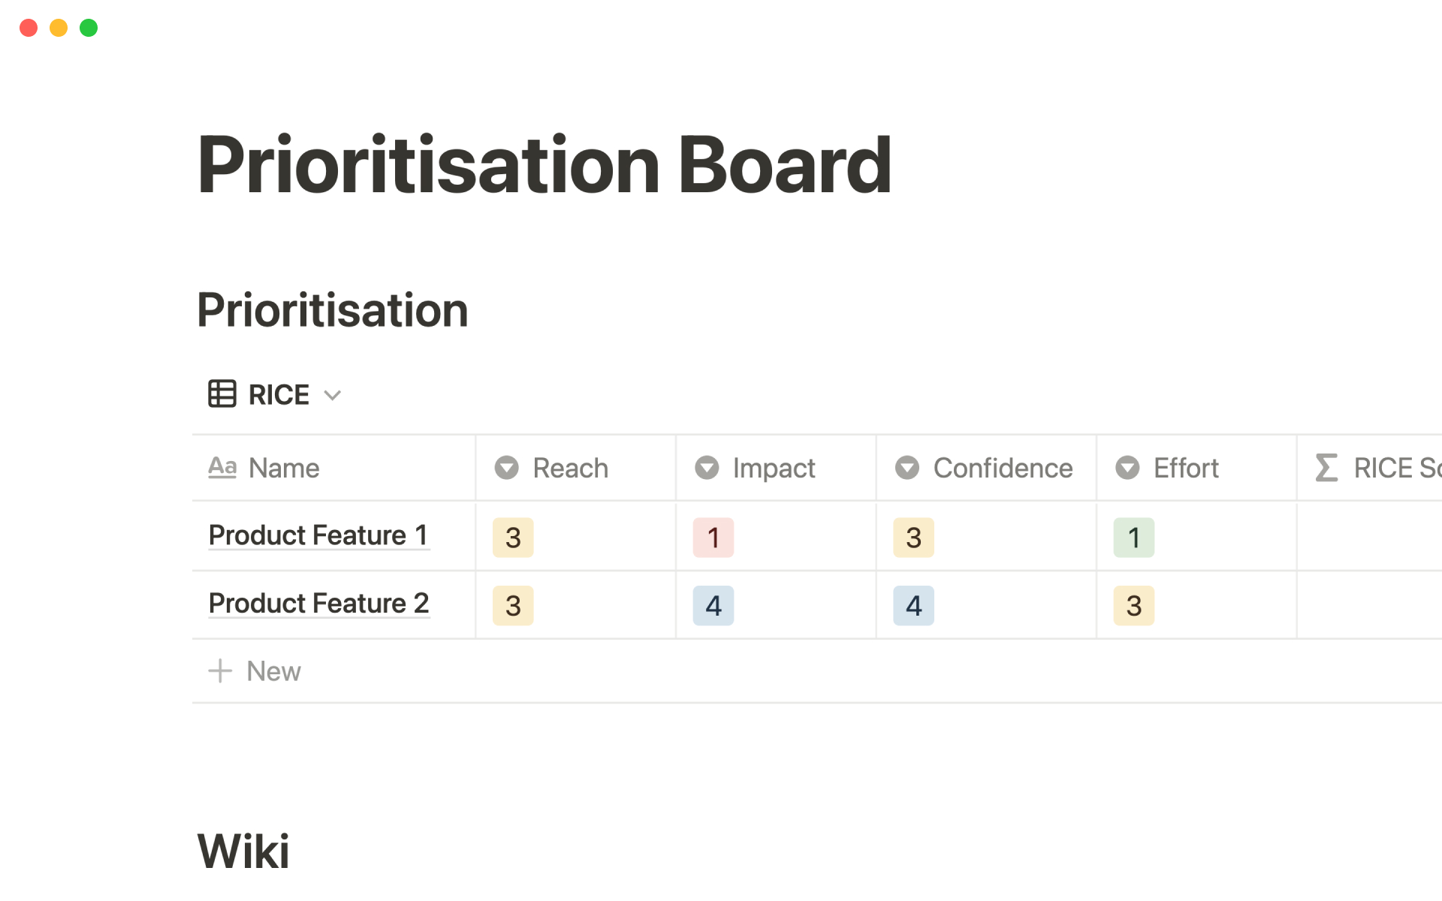Click the RICE Score formula sigma icon
1442x901 pixels.
tap(1327, 468)
